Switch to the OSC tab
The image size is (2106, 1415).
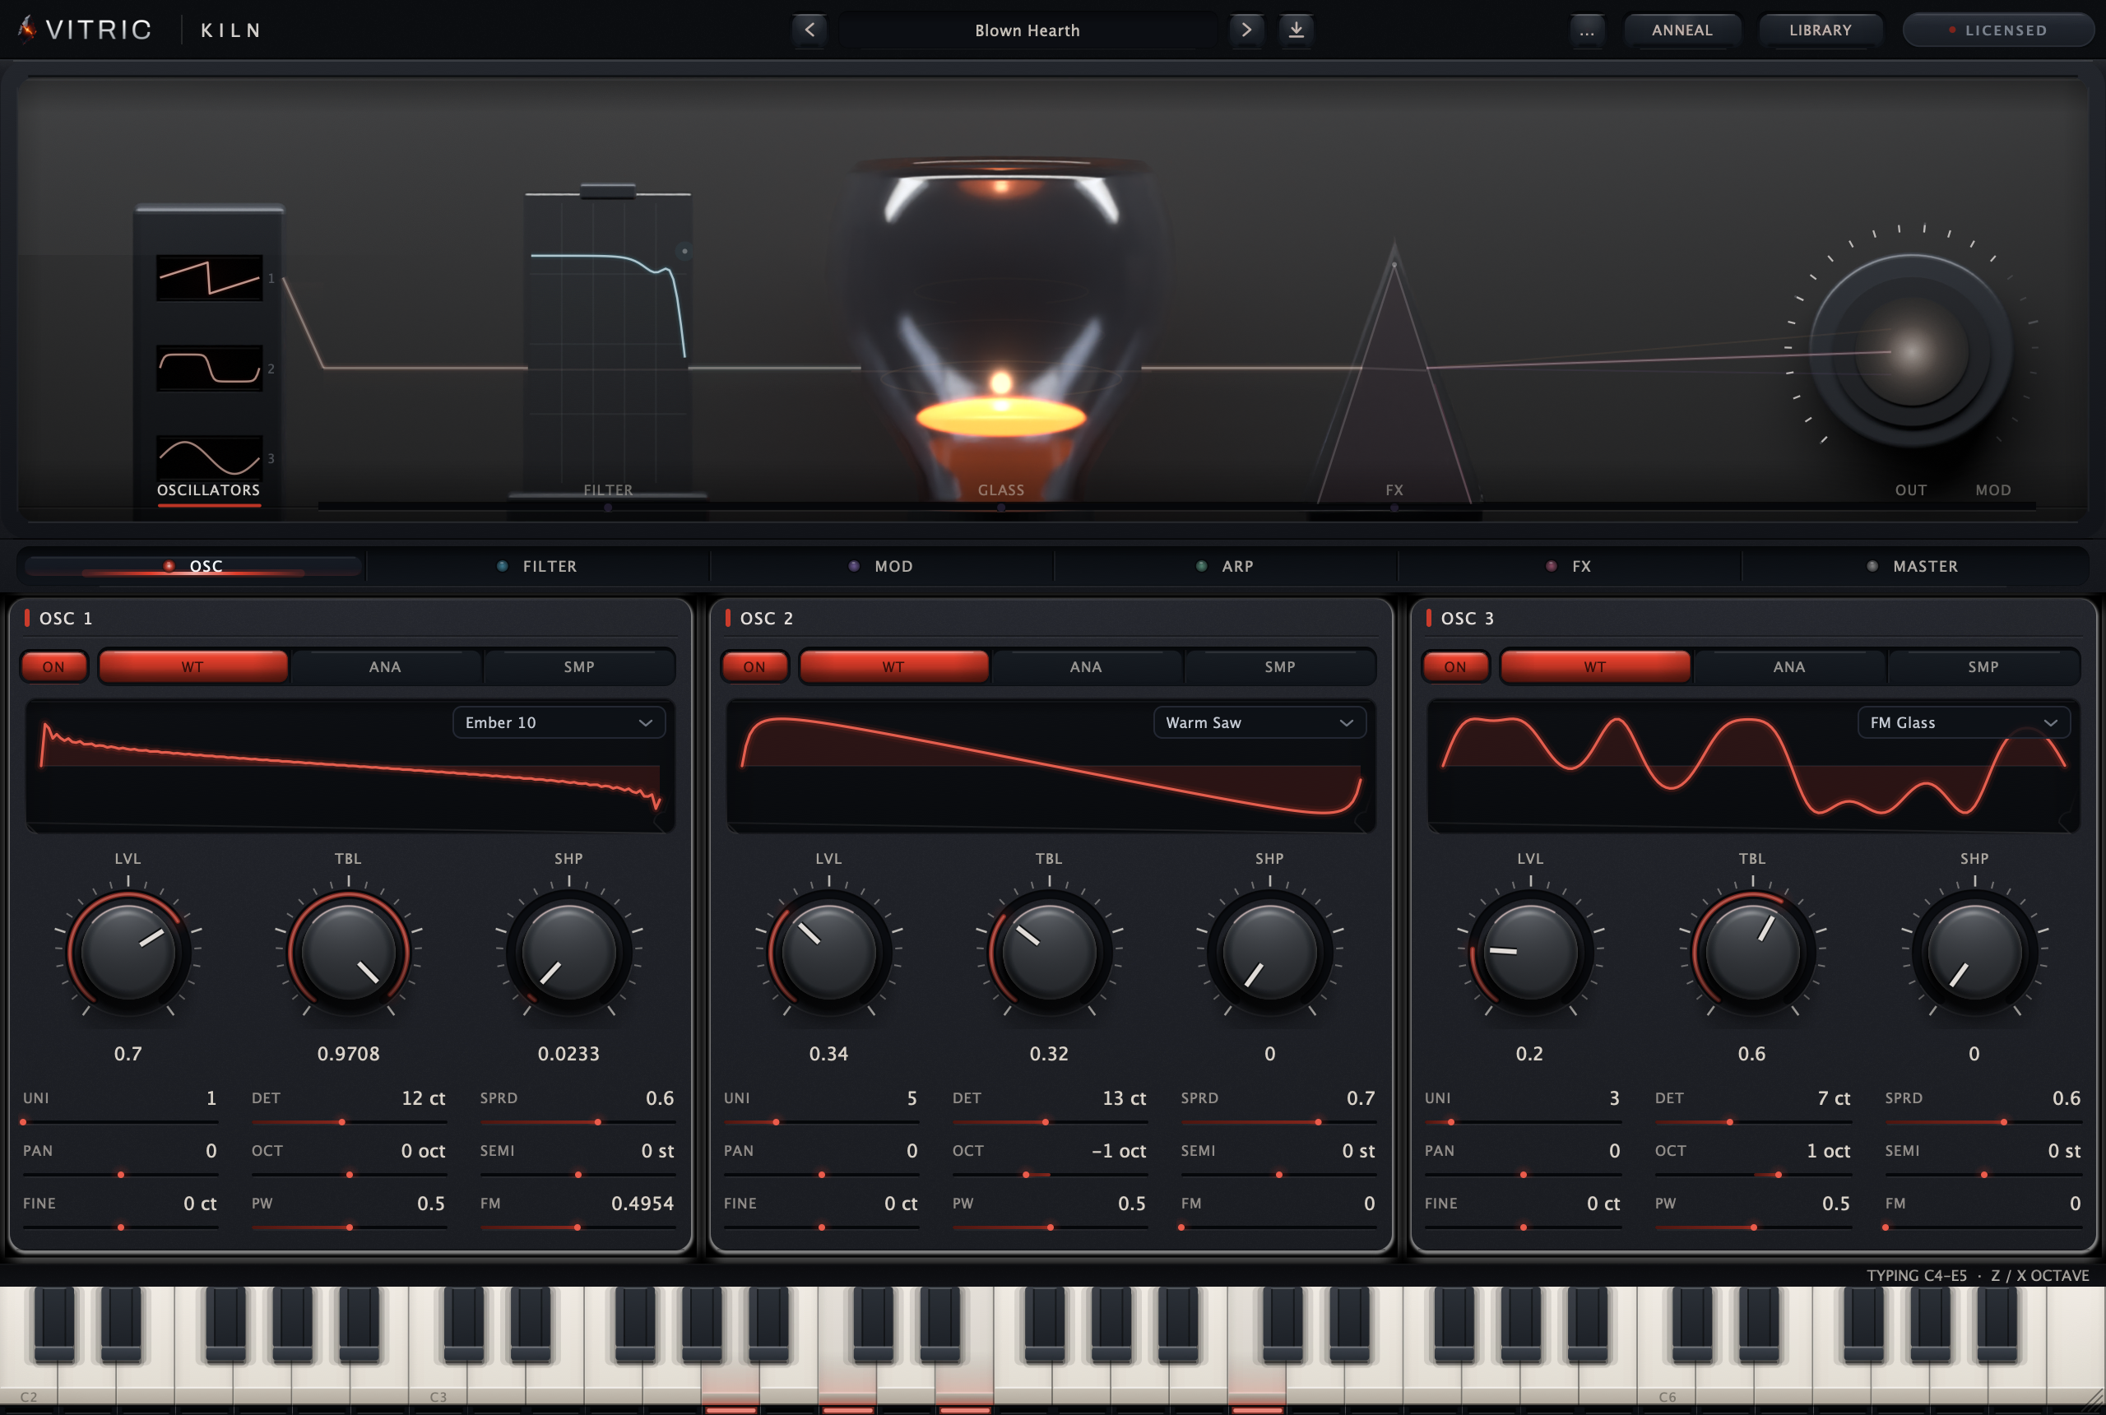click(x=193, y=566)
